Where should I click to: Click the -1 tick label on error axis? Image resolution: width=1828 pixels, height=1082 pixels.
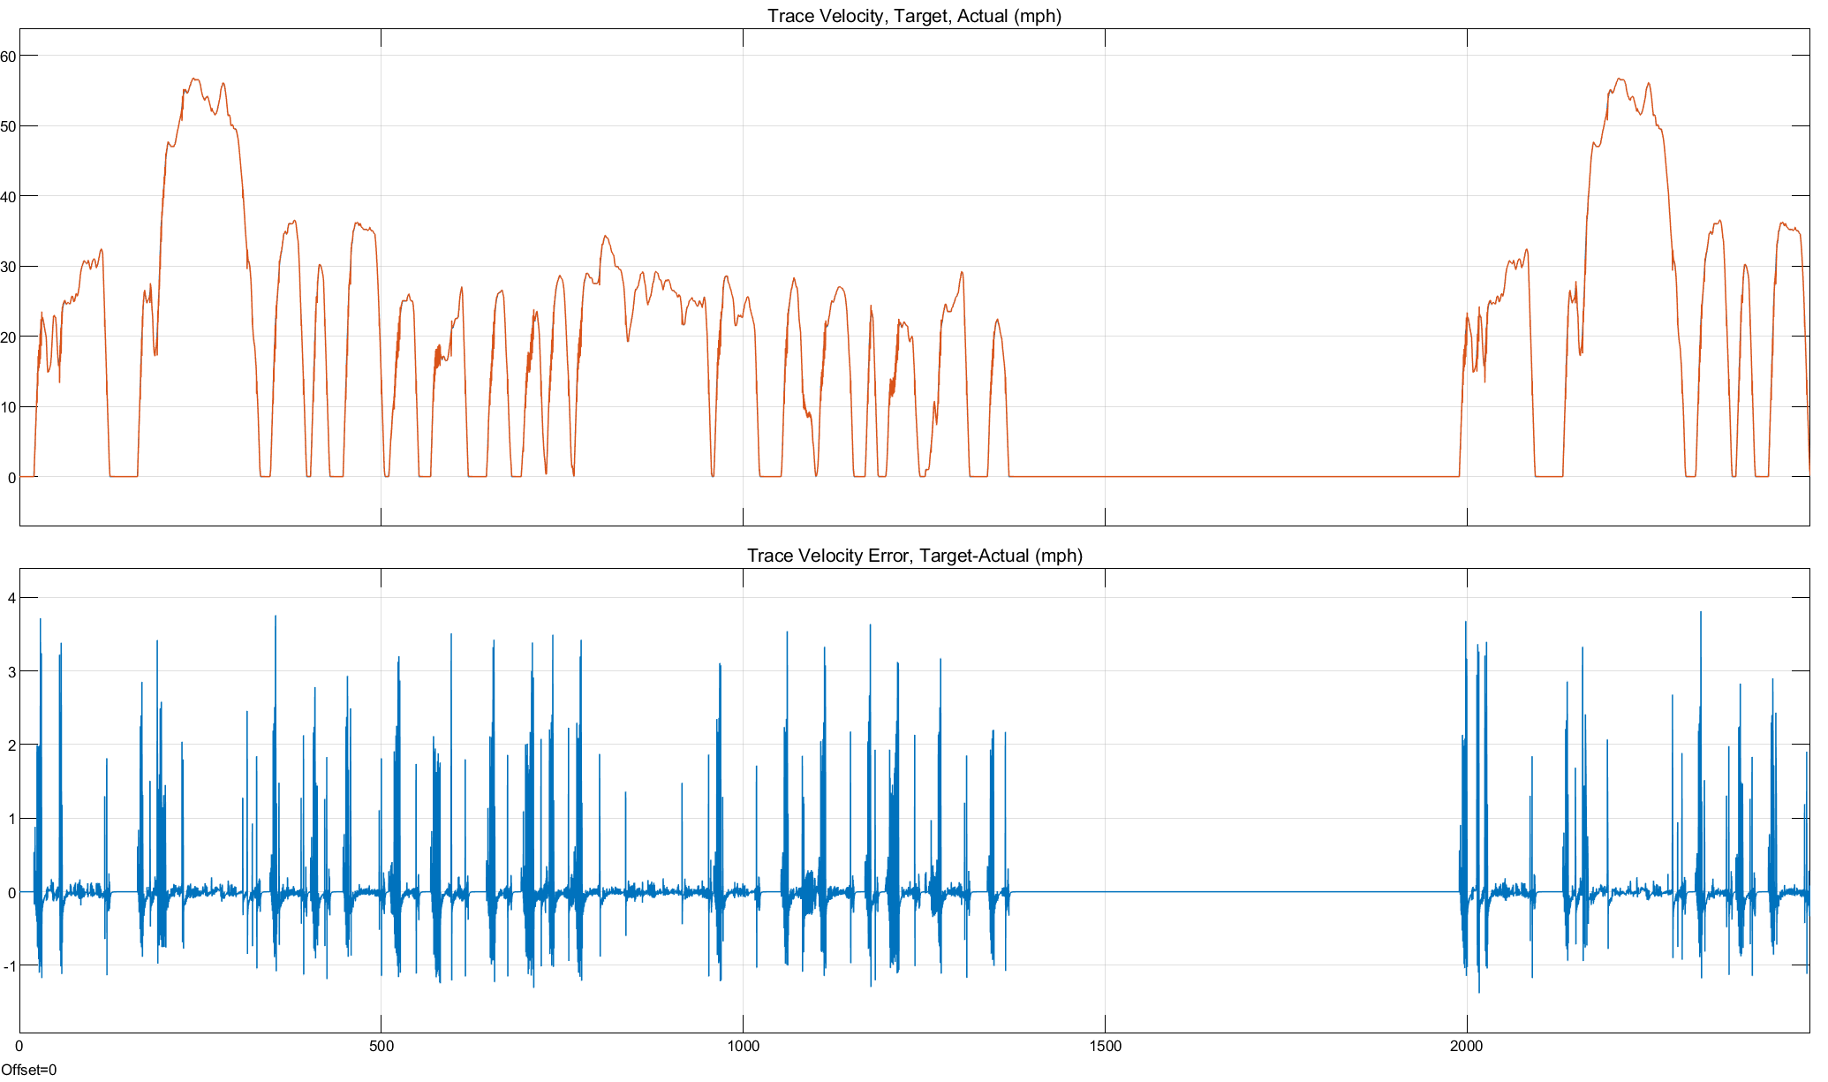tap(9, 965)
